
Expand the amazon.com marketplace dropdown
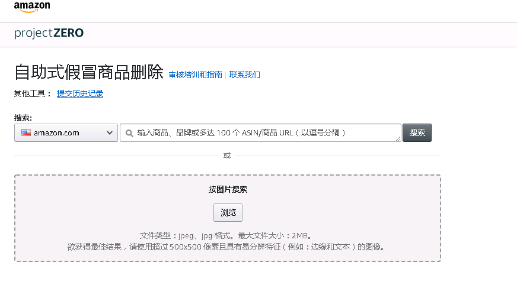(x=66, y=133)
